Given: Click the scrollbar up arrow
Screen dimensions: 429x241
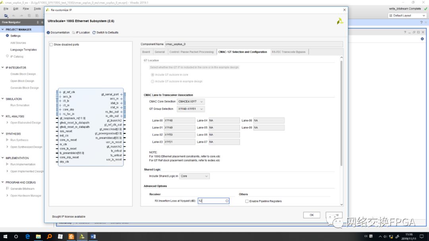Looking at the screenshot, I should (x=342, y=57).
